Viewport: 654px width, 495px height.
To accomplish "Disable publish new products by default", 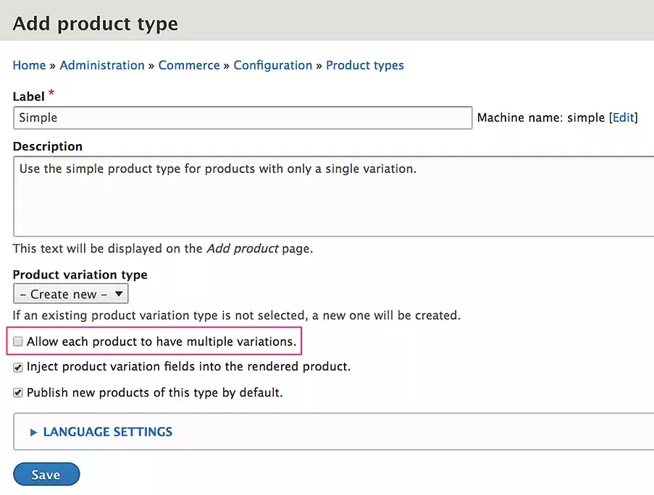I will tap(17, 392).
